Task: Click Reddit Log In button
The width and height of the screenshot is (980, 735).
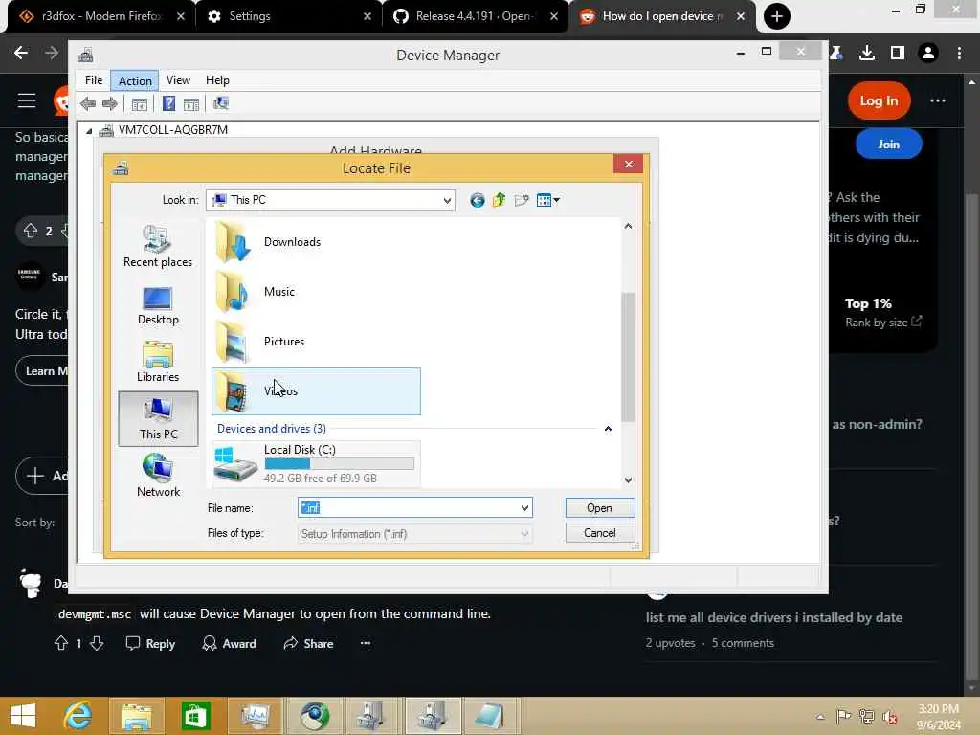Action: click(x=879, y=100)
